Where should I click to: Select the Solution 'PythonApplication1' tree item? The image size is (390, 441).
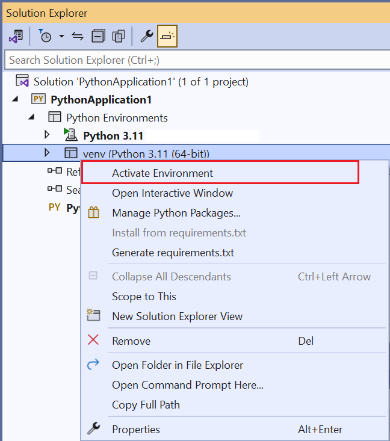141,81
